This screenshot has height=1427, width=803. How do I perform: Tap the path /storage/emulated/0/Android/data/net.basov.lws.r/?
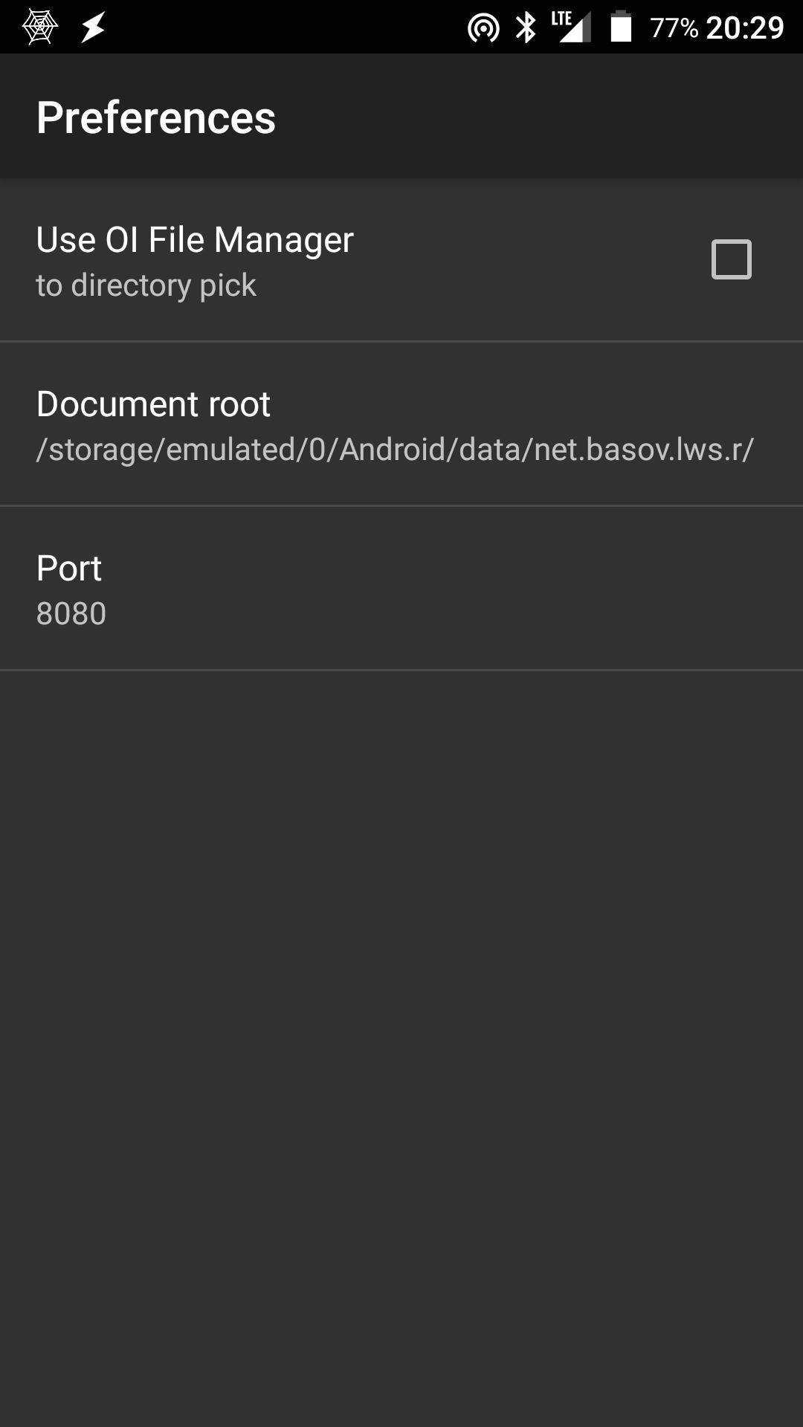click(x=396, y=450)
